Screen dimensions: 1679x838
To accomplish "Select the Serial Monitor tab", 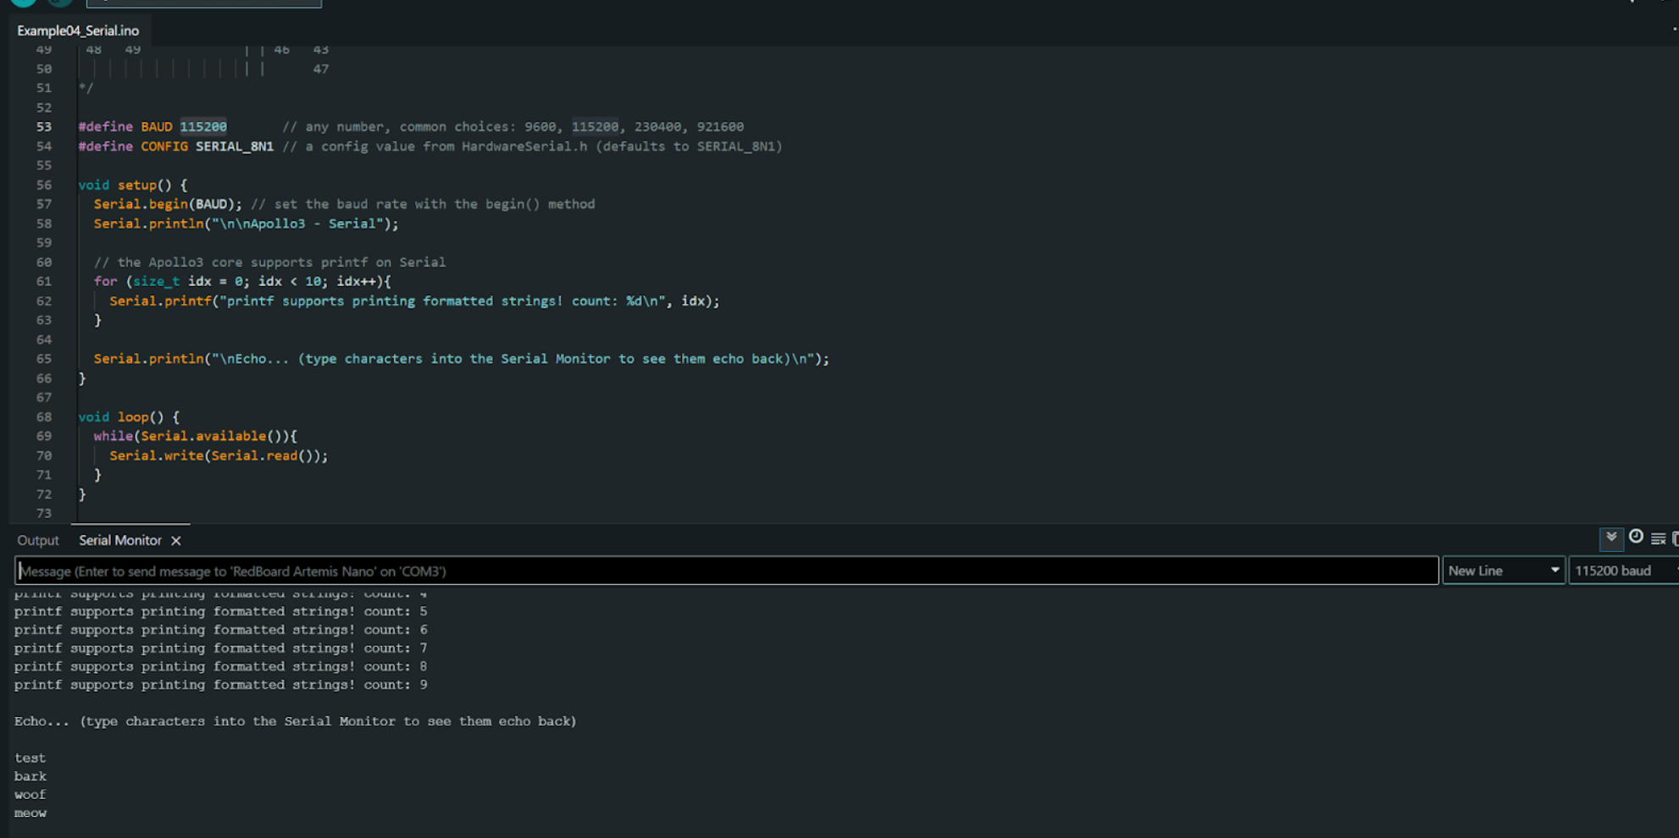I will [x=119, y=541].
